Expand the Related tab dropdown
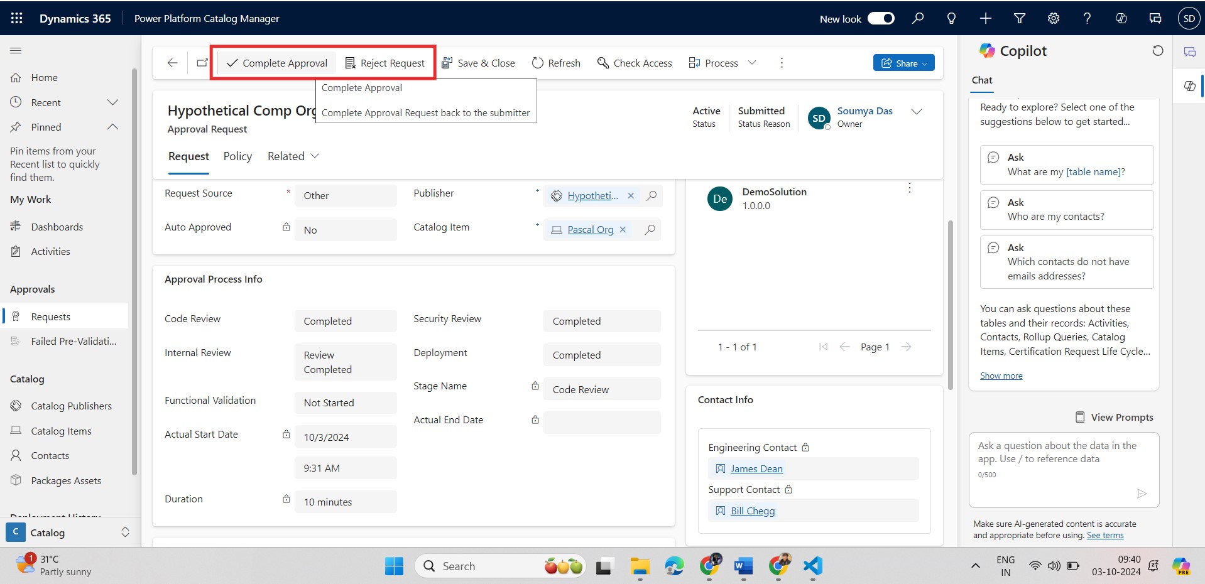The image size is (1205, 584). [293, 156]
